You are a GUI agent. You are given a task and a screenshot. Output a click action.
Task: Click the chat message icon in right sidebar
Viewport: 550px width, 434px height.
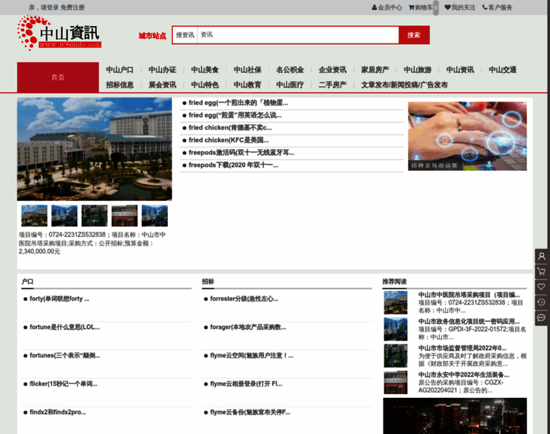(541, 318)
